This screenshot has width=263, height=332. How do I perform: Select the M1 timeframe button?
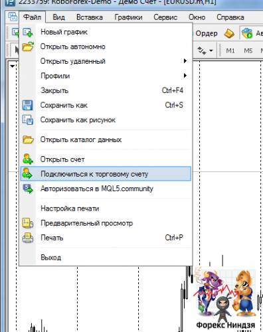[230, 51]
